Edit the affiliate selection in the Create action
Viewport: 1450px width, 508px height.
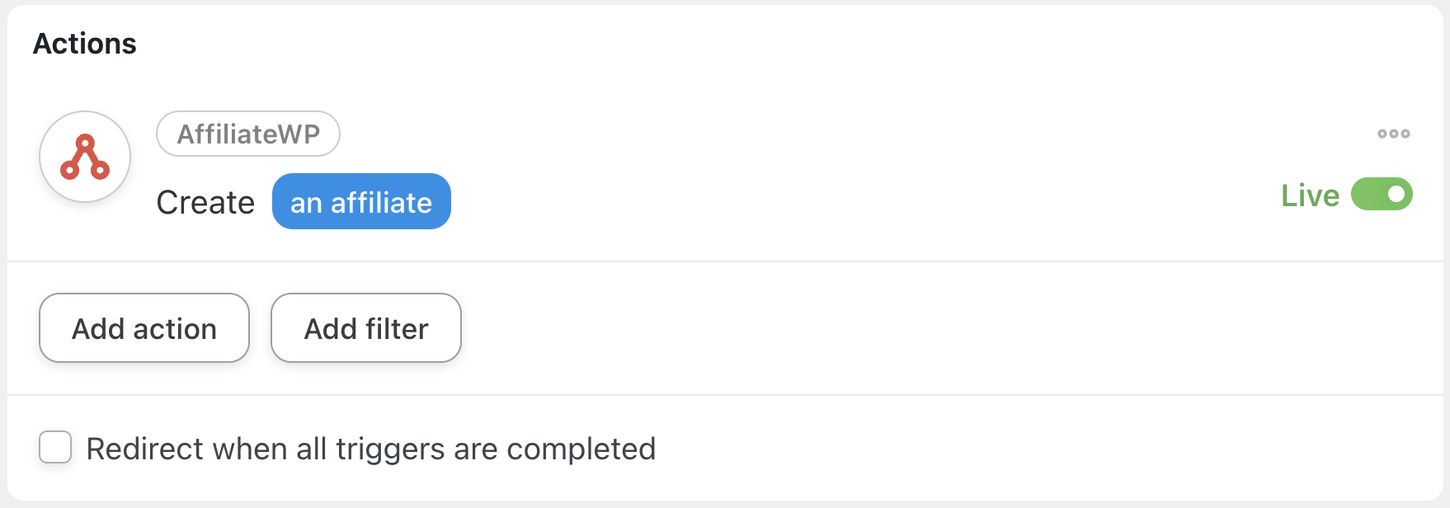tap(361, 201)
